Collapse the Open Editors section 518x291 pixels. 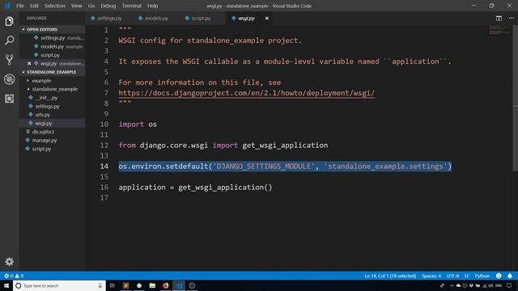tap(52, 29)
